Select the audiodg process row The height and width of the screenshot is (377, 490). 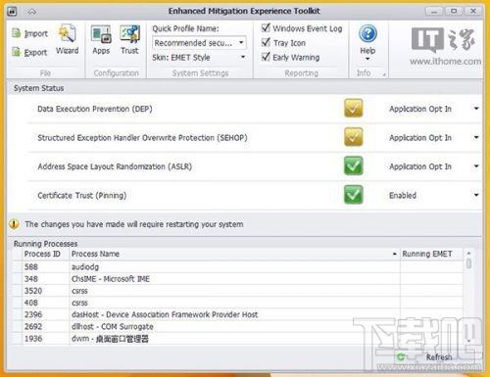pos(238,266)
